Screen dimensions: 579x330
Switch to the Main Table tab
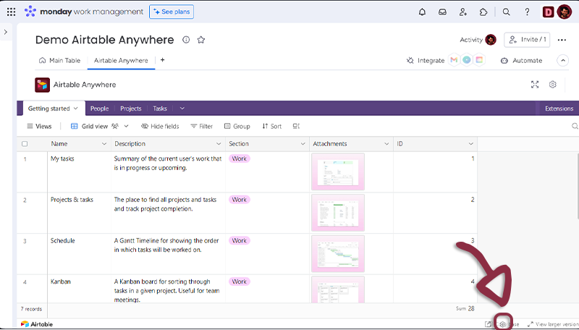(x=60, y=61)
